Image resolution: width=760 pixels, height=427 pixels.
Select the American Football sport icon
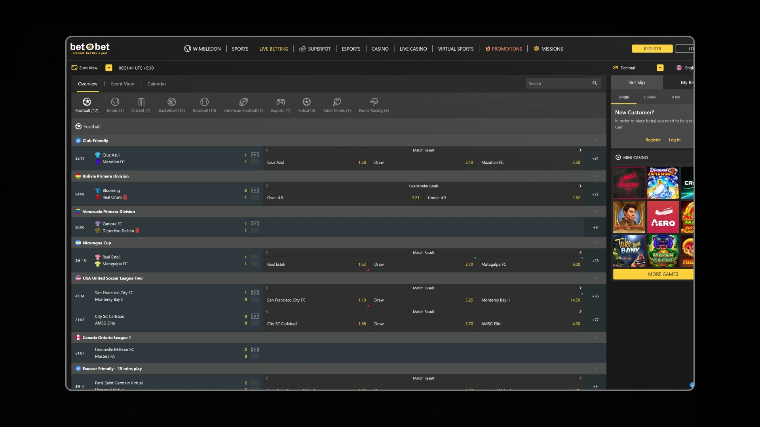(x=243, y=102)
